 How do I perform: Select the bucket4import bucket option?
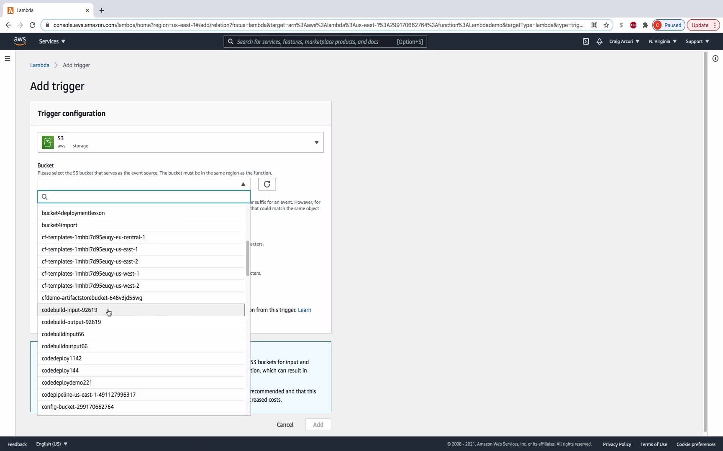coord(141,225)
